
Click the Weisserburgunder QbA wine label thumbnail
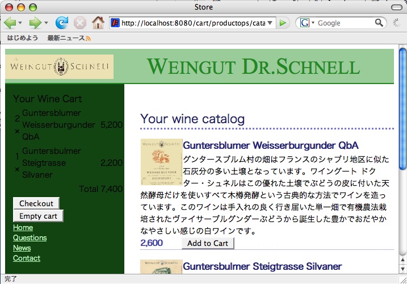click(161, 162)
